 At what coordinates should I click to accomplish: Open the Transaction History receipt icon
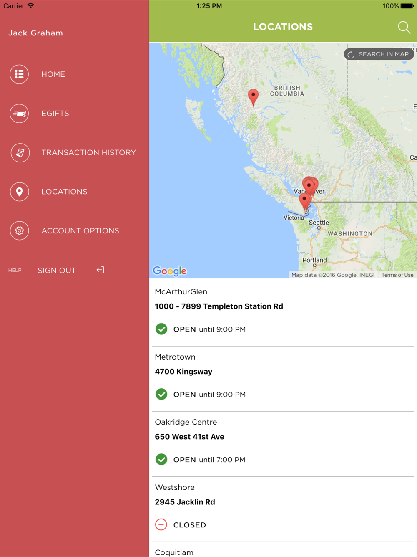(19, 153)
